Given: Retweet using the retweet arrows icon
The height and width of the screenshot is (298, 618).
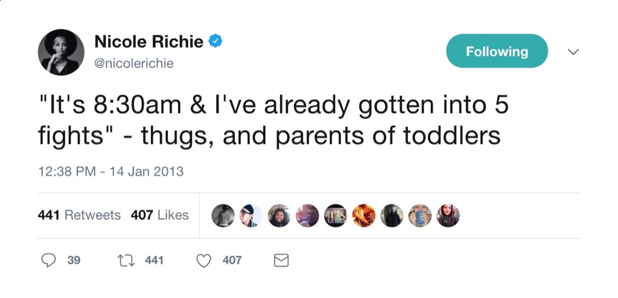Looking at the screenshot, I should coord(127,260).
